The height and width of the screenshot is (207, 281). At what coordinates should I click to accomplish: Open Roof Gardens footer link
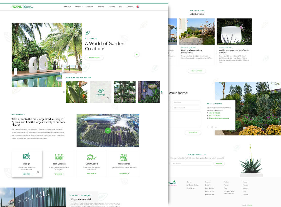pyautogui.click(x=210, y=188)
